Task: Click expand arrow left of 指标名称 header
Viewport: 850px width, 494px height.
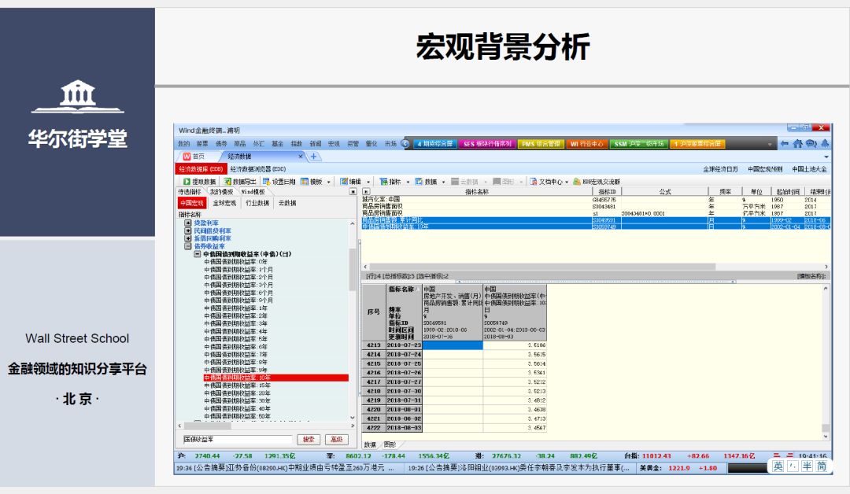Action: [x=366, y=192]
